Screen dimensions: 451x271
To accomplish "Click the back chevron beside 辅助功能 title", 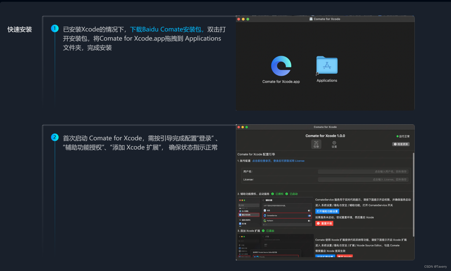I will click(x=263, y=200).
